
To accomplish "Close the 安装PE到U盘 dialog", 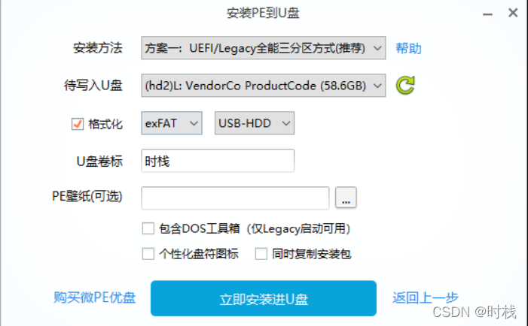I will click(x=513, y=13).
